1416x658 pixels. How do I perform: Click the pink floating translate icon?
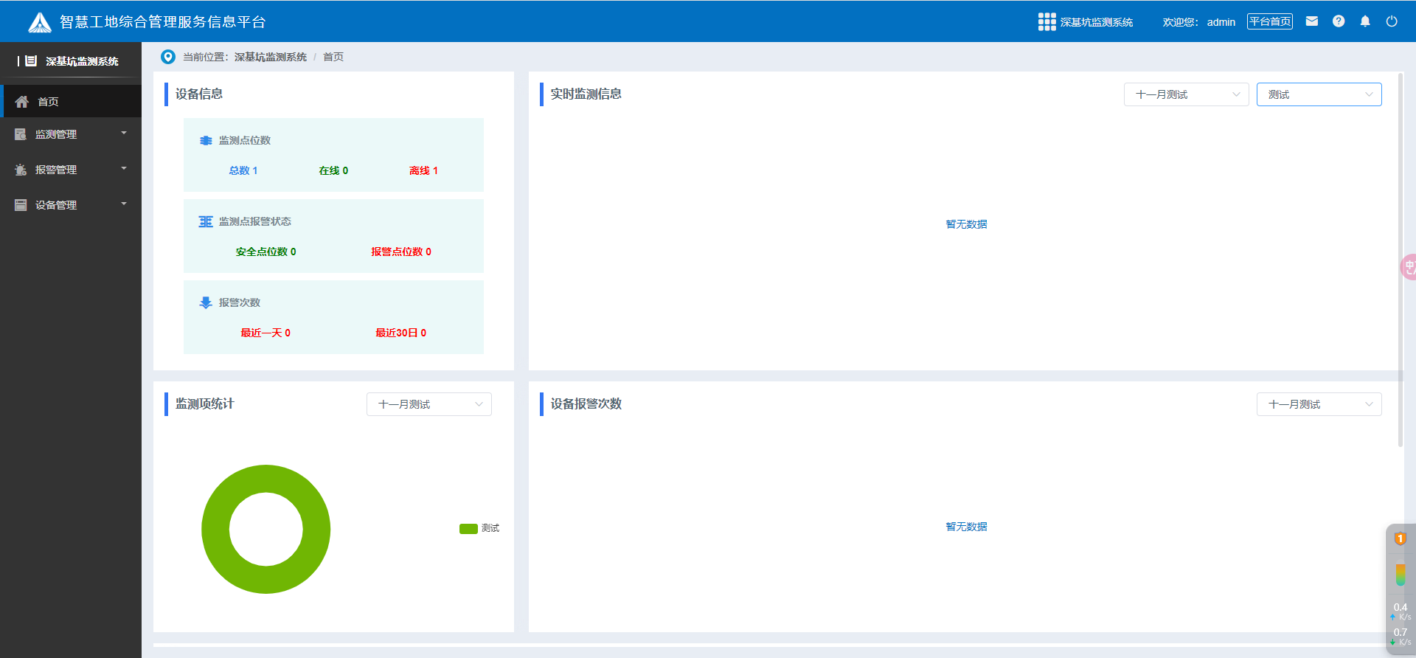[x=1409, y=266]
